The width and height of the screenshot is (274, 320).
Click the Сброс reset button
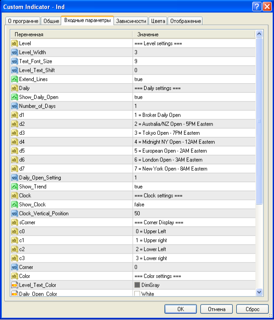click(251, 309)
